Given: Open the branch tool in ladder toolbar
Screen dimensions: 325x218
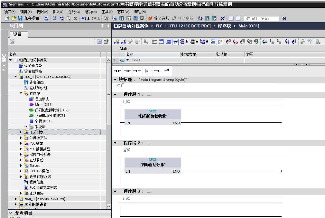Looking at the screenshot, I should pos(157,71).
